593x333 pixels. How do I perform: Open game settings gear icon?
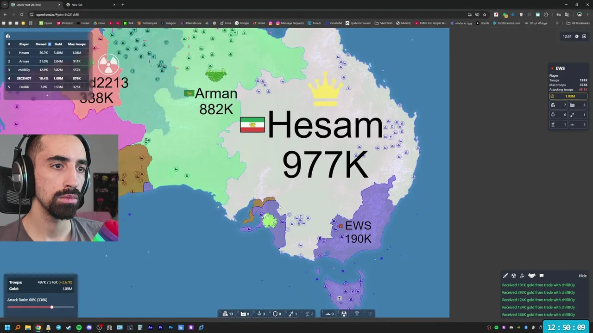point(577,36)
